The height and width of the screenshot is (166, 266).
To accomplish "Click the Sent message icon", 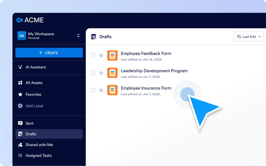I will coord(20,123).
